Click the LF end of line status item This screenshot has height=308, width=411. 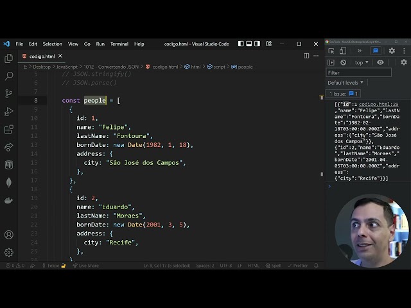pos(240,266)
